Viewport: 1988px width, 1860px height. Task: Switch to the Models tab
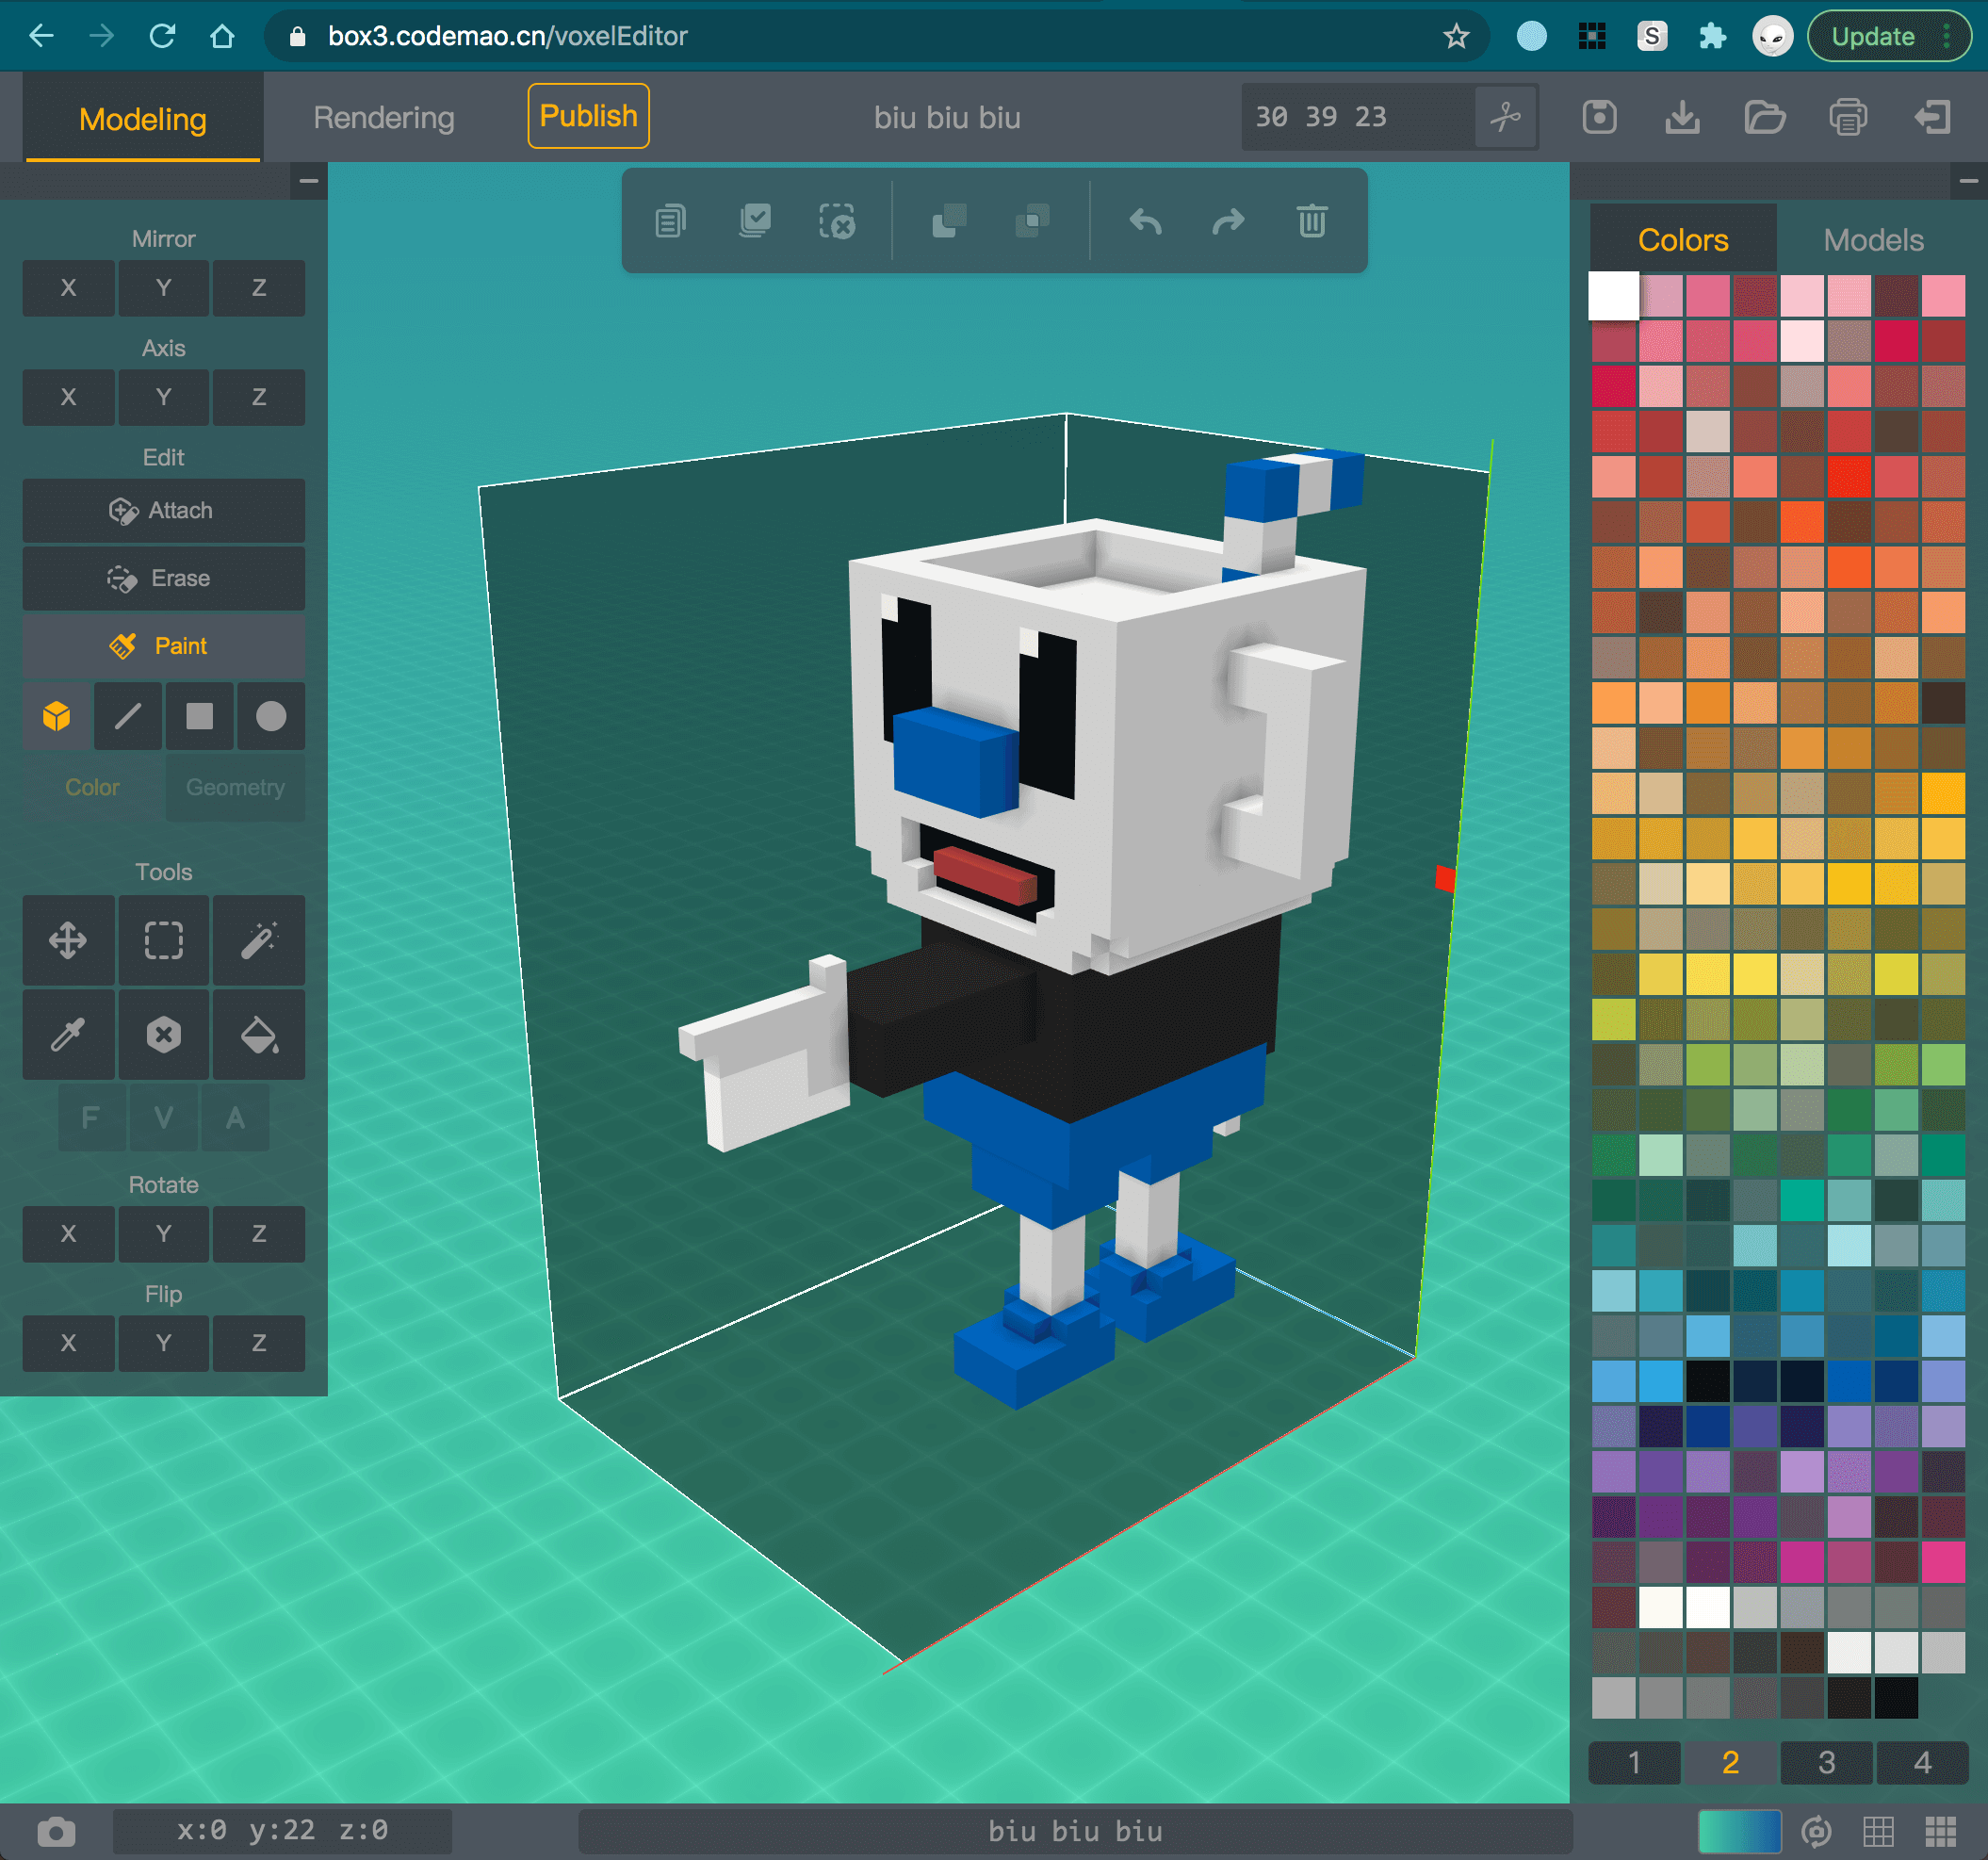[1872, 240]
